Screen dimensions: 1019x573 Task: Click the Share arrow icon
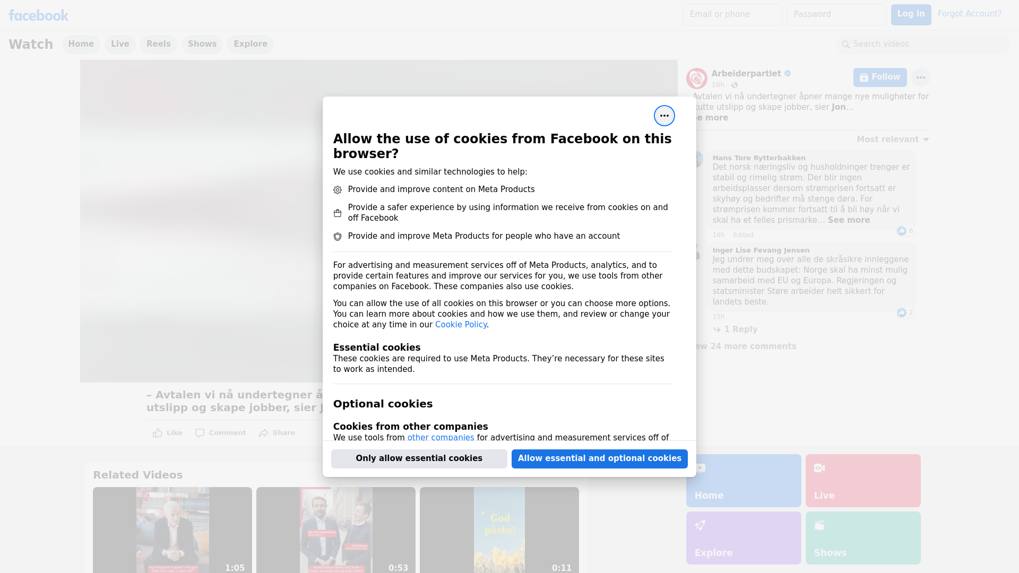tap(264, 433)
